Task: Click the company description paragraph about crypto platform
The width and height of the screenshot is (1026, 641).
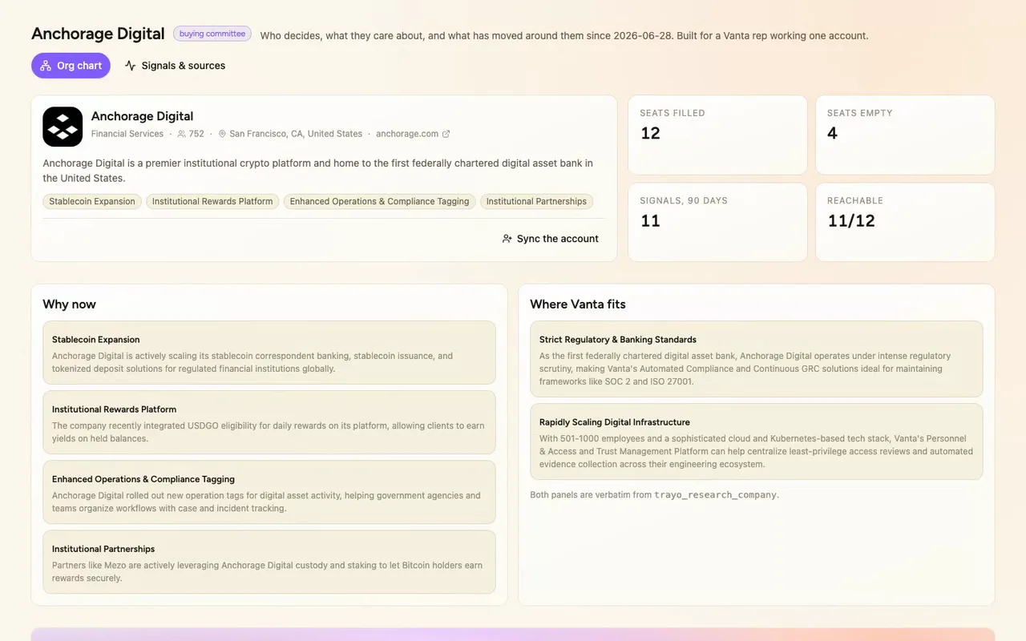Action: coord(318,171)
